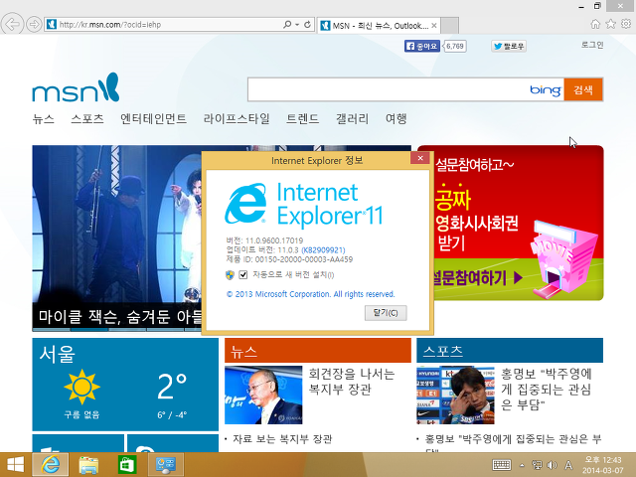This screenshot has width=636, height=477.
Task: Click the A input mode indicator
Action: point(568,465)
